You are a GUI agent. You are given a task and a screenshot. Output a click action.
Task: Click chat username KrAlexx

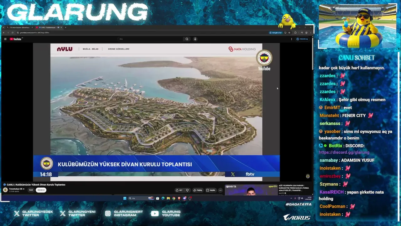point(327,100)
